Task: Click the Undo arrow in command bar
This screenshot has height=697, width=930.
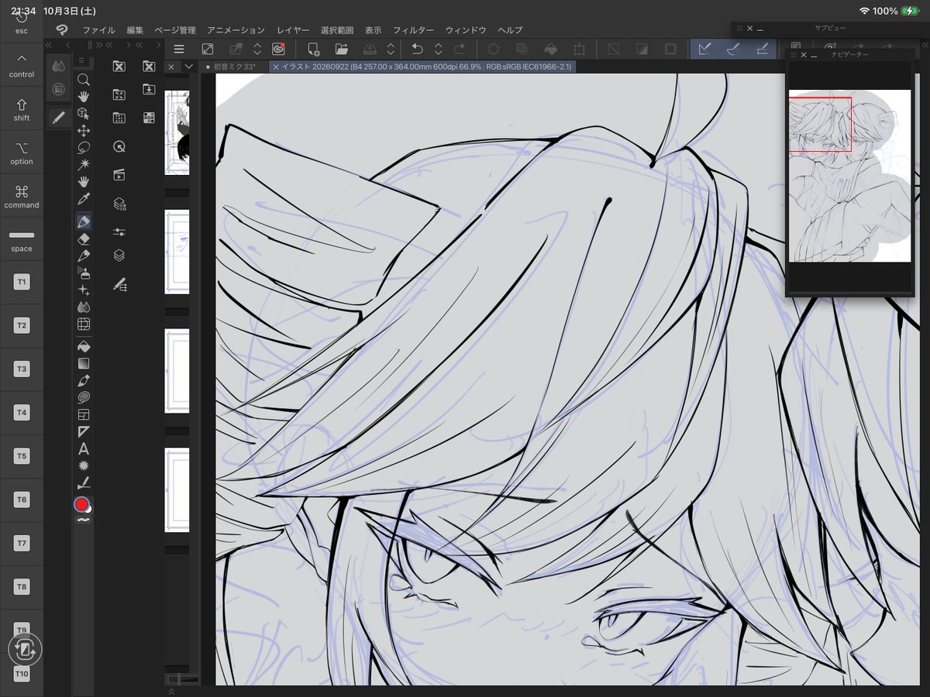Action: point(417,49)
